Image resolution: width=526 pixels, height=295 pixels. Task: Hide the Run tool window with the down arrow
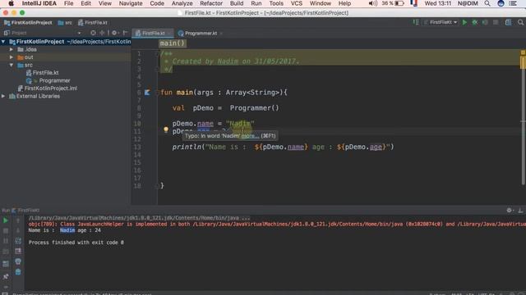pyautogui.click(x=520, y=210)
